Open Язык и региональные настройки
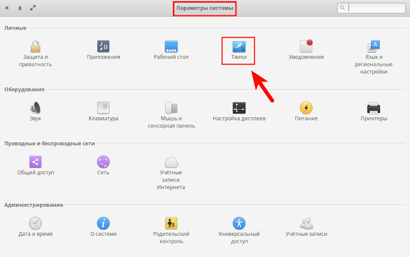Image resolution: width=410 pixels, height=257 pixels. coord(373,58)
